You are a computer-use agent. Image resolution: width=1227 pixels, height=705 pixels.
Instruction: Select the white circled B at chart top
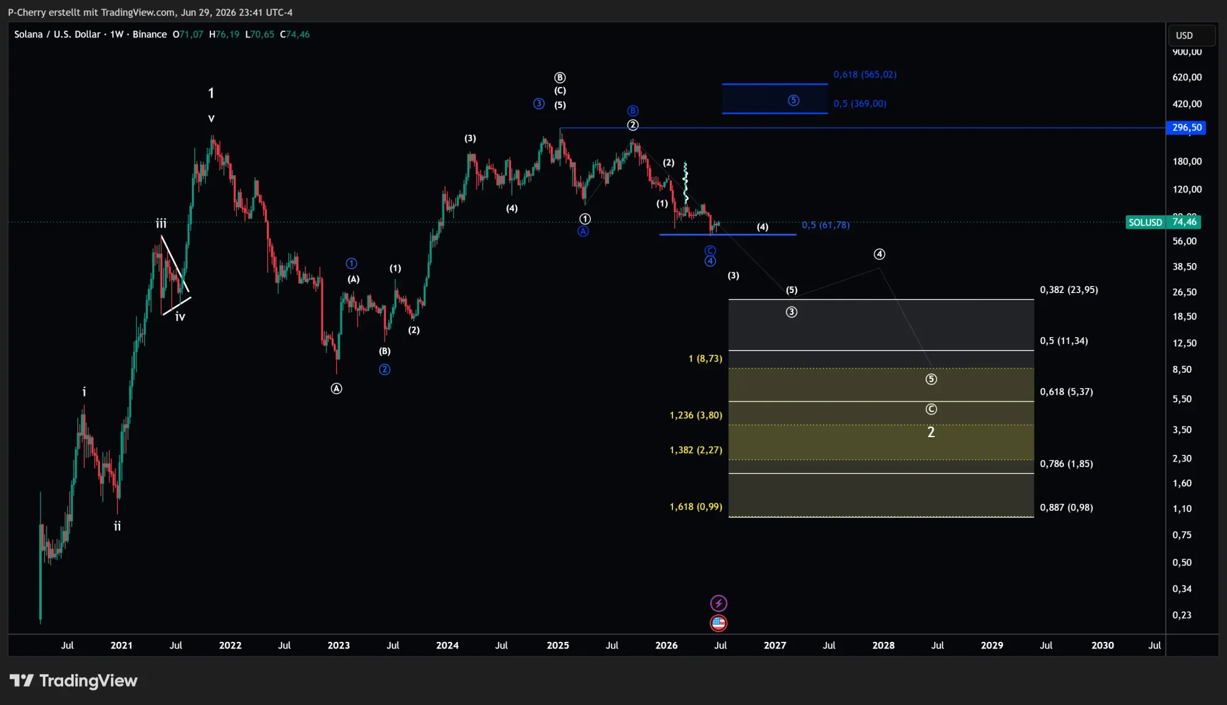tap(560, 77)
